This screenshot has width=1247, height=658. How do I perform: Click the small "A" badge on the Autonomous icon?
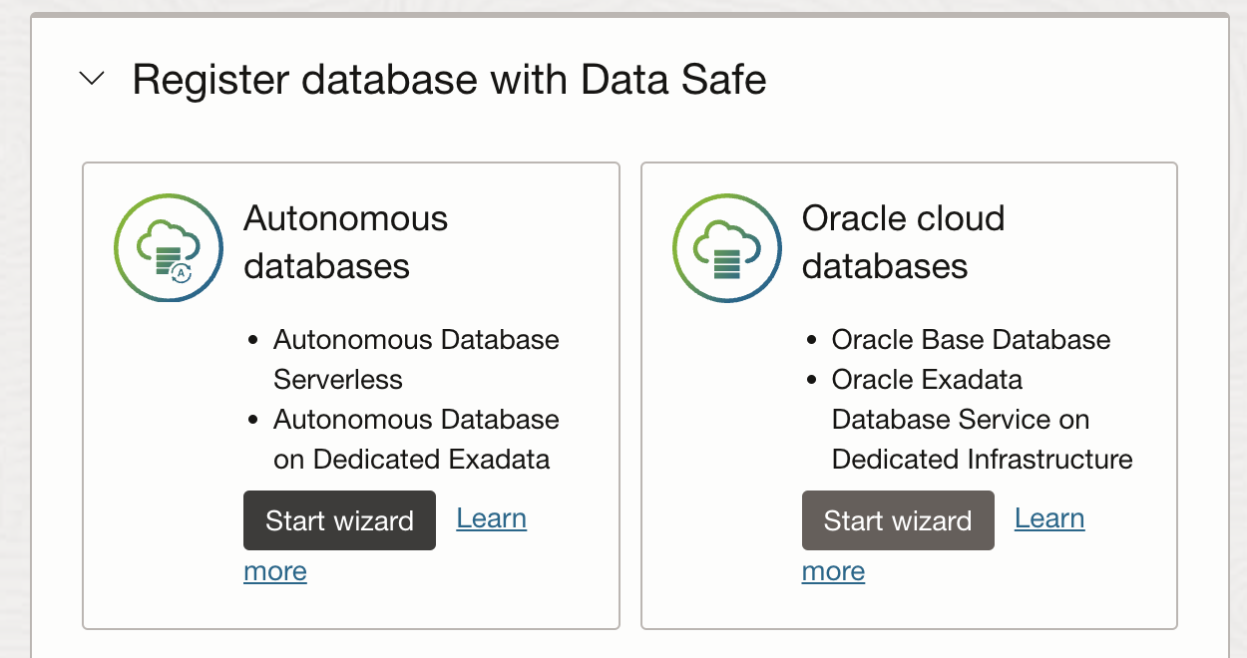[181, 272]
